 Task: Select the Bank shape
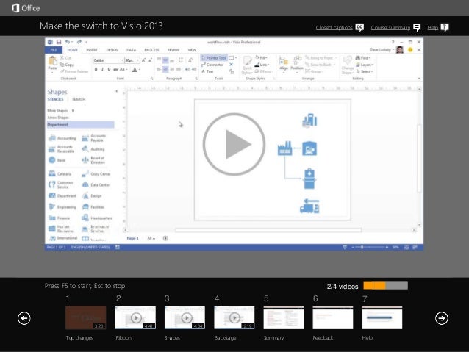[x=57, y=160]
